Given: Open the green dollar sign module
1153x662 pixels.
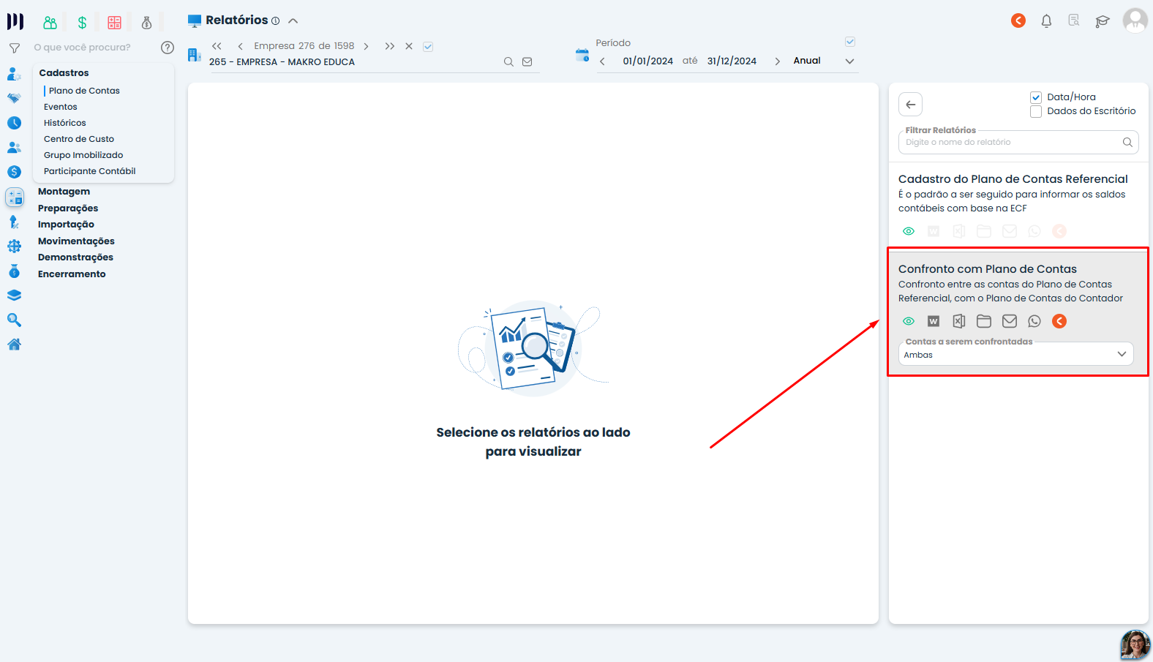Looking at the screenshot, I should (82, 23).
